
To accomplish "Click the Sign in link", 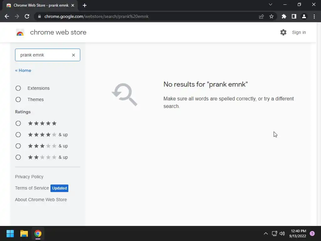I will click(x=299, y=32).
